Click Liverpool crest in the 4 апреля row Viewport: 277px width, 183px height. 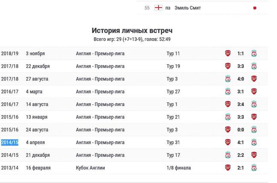253,142
